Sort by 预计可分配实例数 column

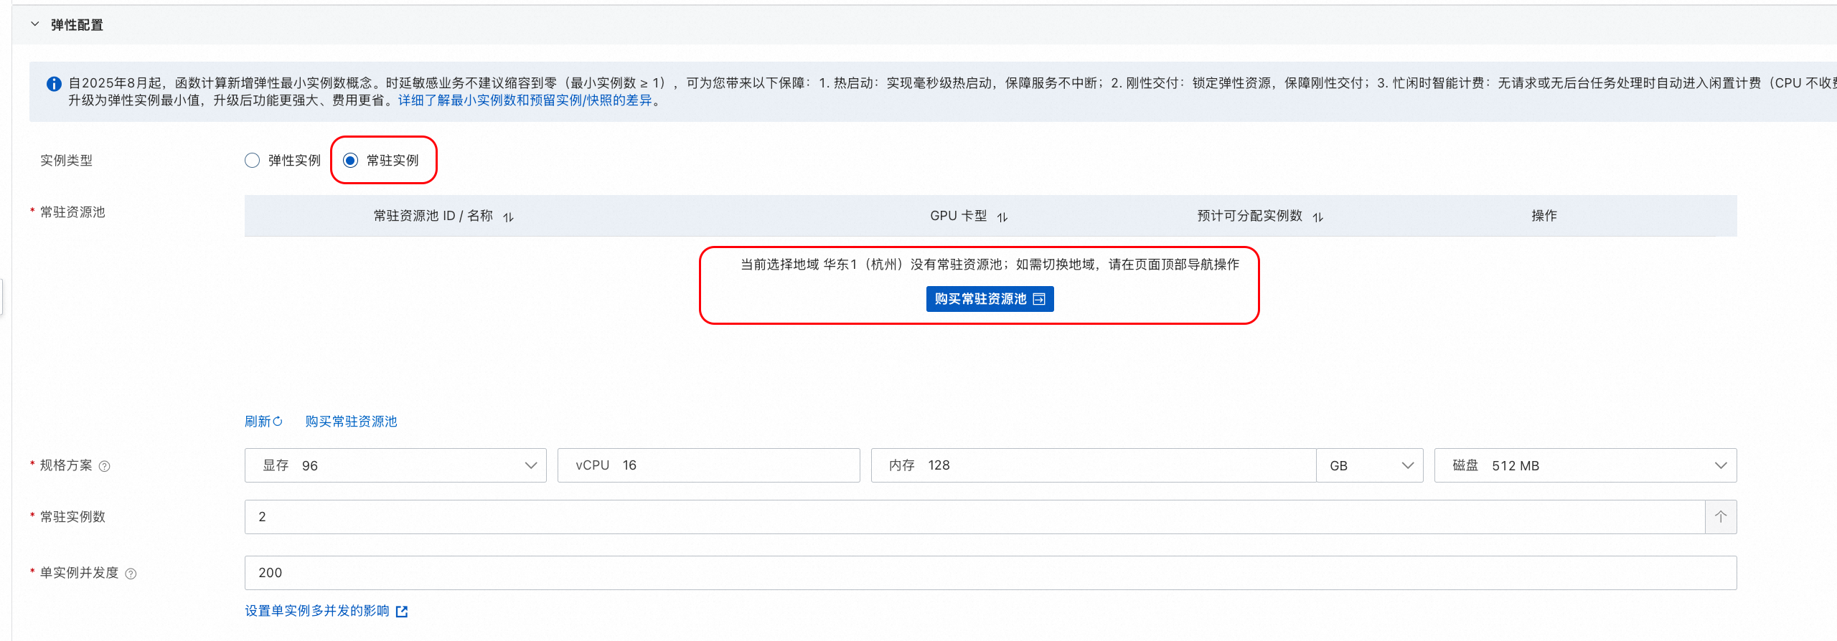coord(1318,217)
